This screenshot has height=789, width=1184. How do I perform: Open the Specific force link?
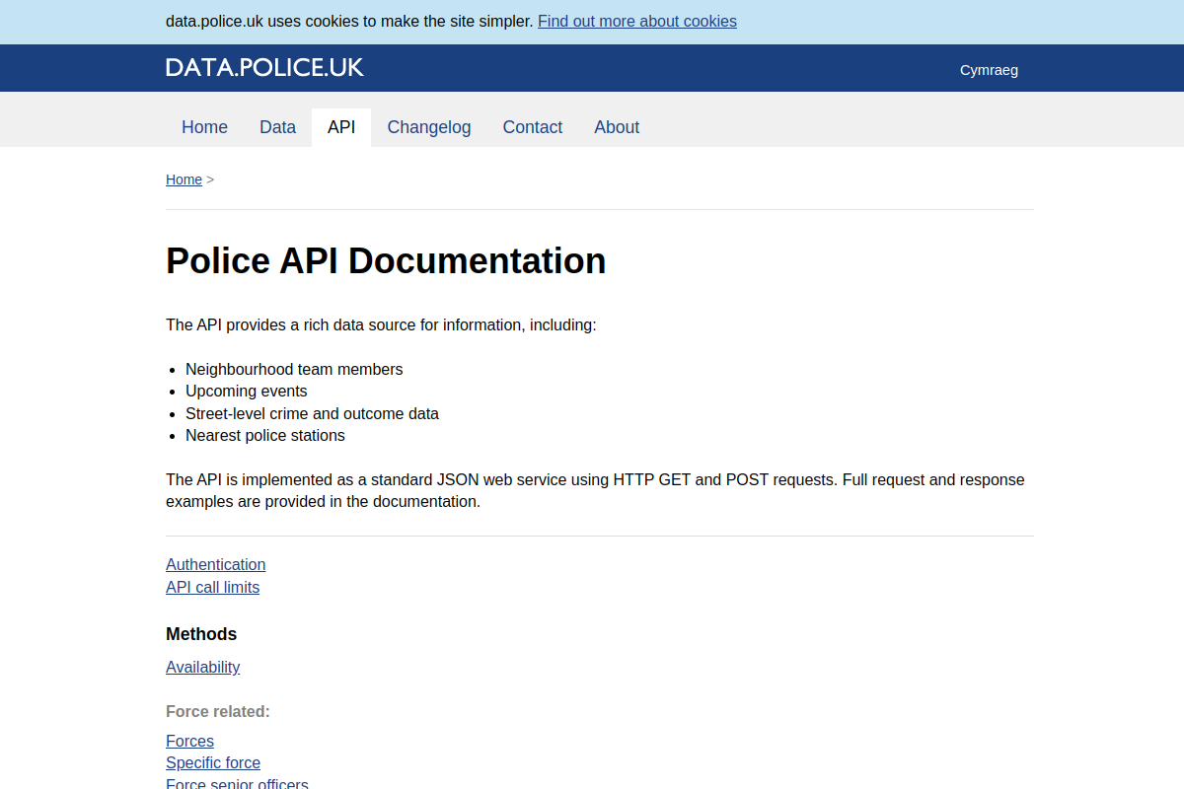(x=213, y=762)
